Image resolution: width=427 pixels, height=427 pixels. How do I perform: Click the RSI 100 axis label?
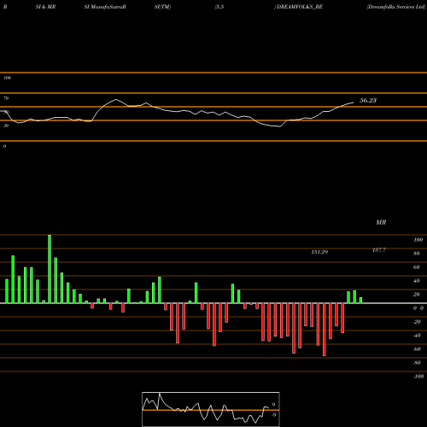coord(7,78)
